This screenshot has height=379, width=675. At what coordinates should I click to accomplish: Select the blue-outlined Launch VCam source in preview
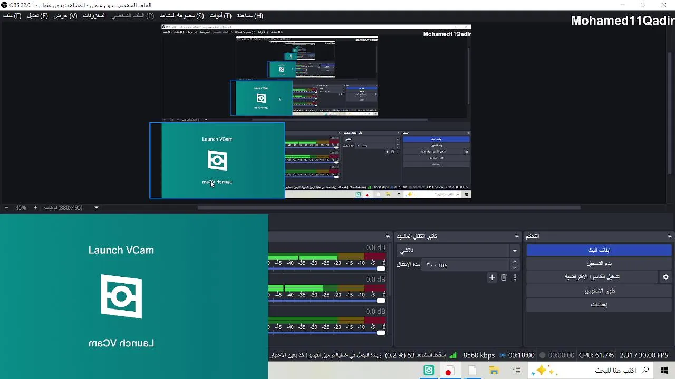tap(217, 161)
